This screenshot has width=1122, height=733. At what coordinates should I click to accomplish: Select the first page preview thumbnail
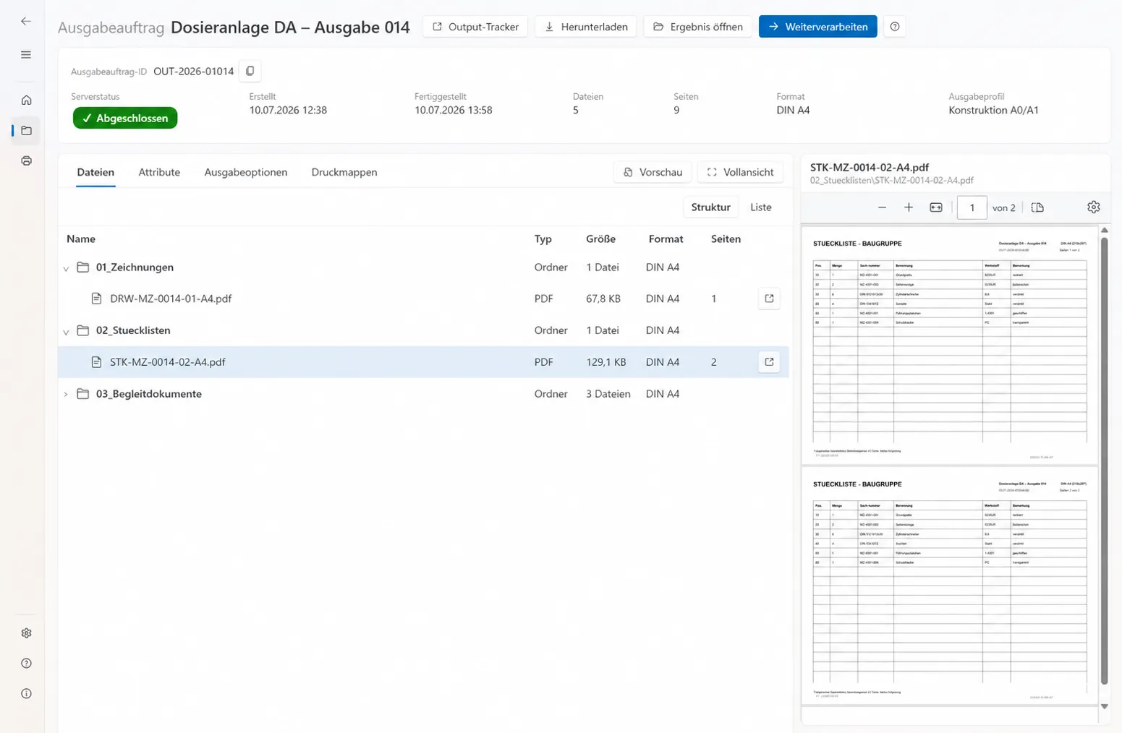(950, 346)
